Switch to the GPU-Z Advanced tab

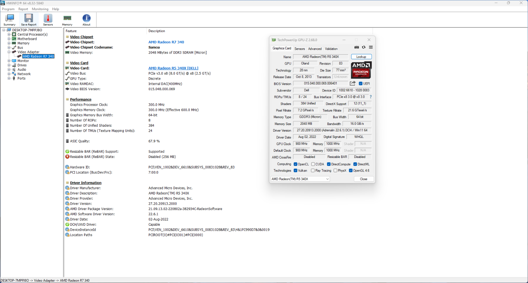[315, 49]
